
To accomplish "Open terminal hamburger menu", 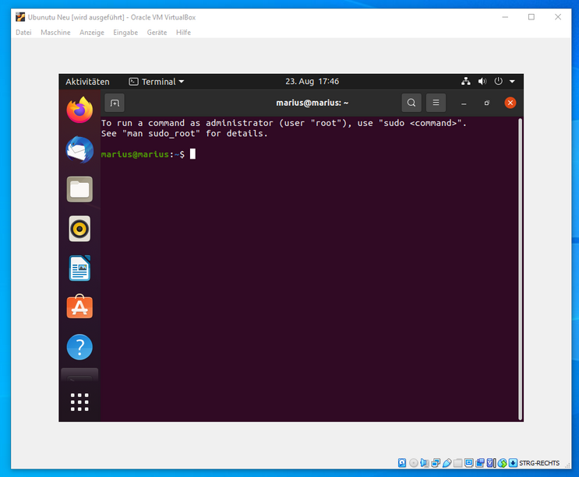I will (x=436, y=103).
